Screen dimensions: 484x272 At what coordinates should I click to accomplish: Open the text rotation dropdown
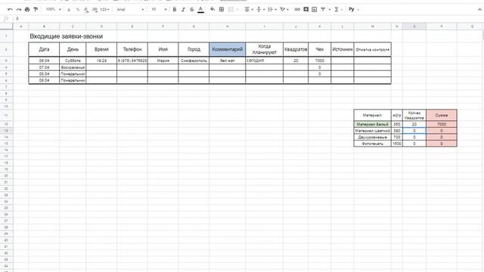[x=284, y=10]
